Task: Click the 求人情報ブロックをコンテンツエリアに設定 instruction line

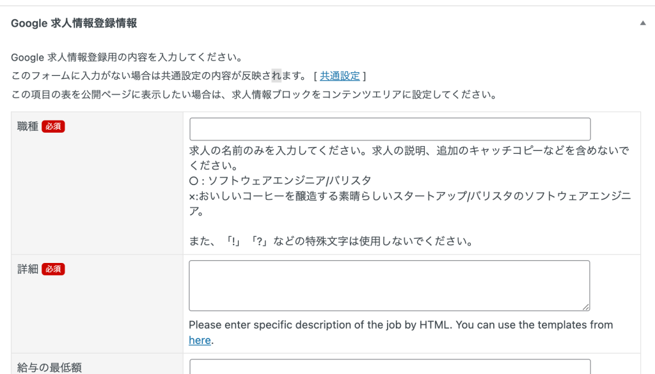Action: pyautogui.click(x=255, y=94)
